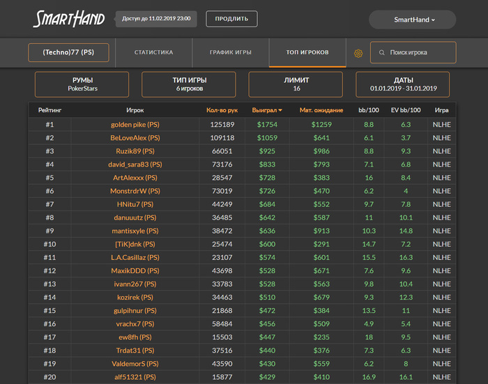The width and height of the screenshot is (488, 384).
Task: Open the ТИП ИГРЫ filter
Action: pos(189,84)
